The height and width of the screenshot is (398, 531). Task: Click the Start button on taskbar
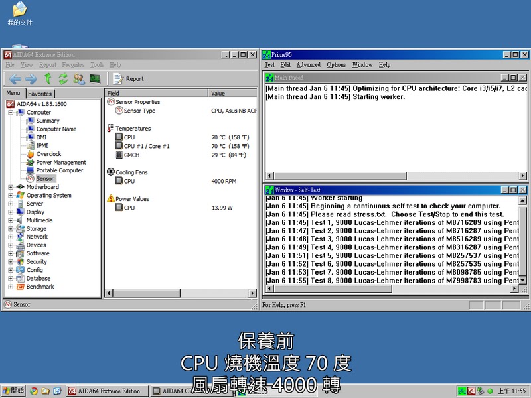[x=13, y=391]
